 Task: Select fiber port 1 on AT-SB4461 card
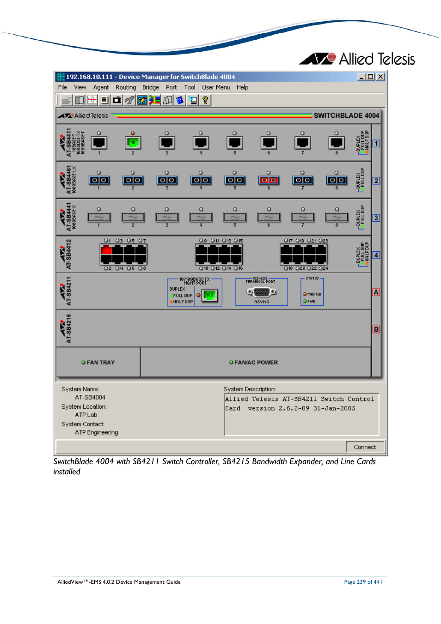99,180
